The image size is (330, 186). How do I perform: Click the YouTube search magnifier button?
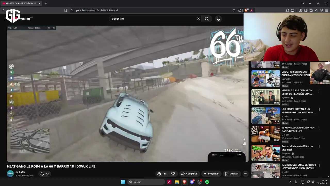point(207,19)
